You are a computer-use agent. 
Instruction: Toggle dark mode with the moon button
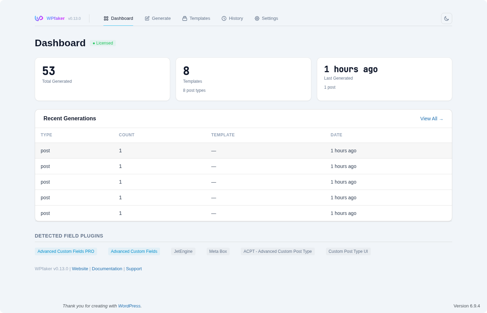446,18
